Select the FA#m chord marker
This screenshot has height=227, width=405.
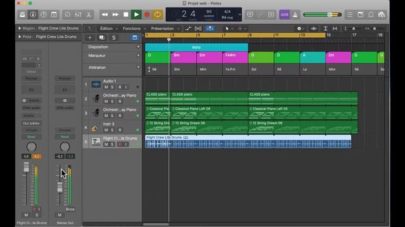pyautogui.click(x=235, y=57)
